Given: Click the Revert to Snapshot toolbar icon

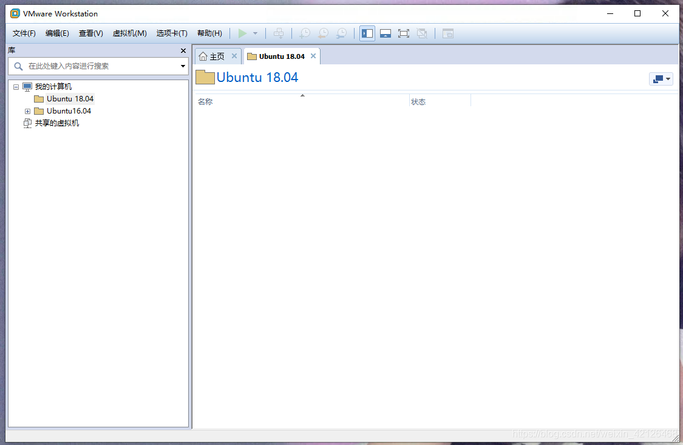Looking at the screenshot, I should click(323, 33).
